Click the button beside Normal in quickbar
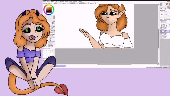Screen dimensions: 170x96 pos(88,3)
